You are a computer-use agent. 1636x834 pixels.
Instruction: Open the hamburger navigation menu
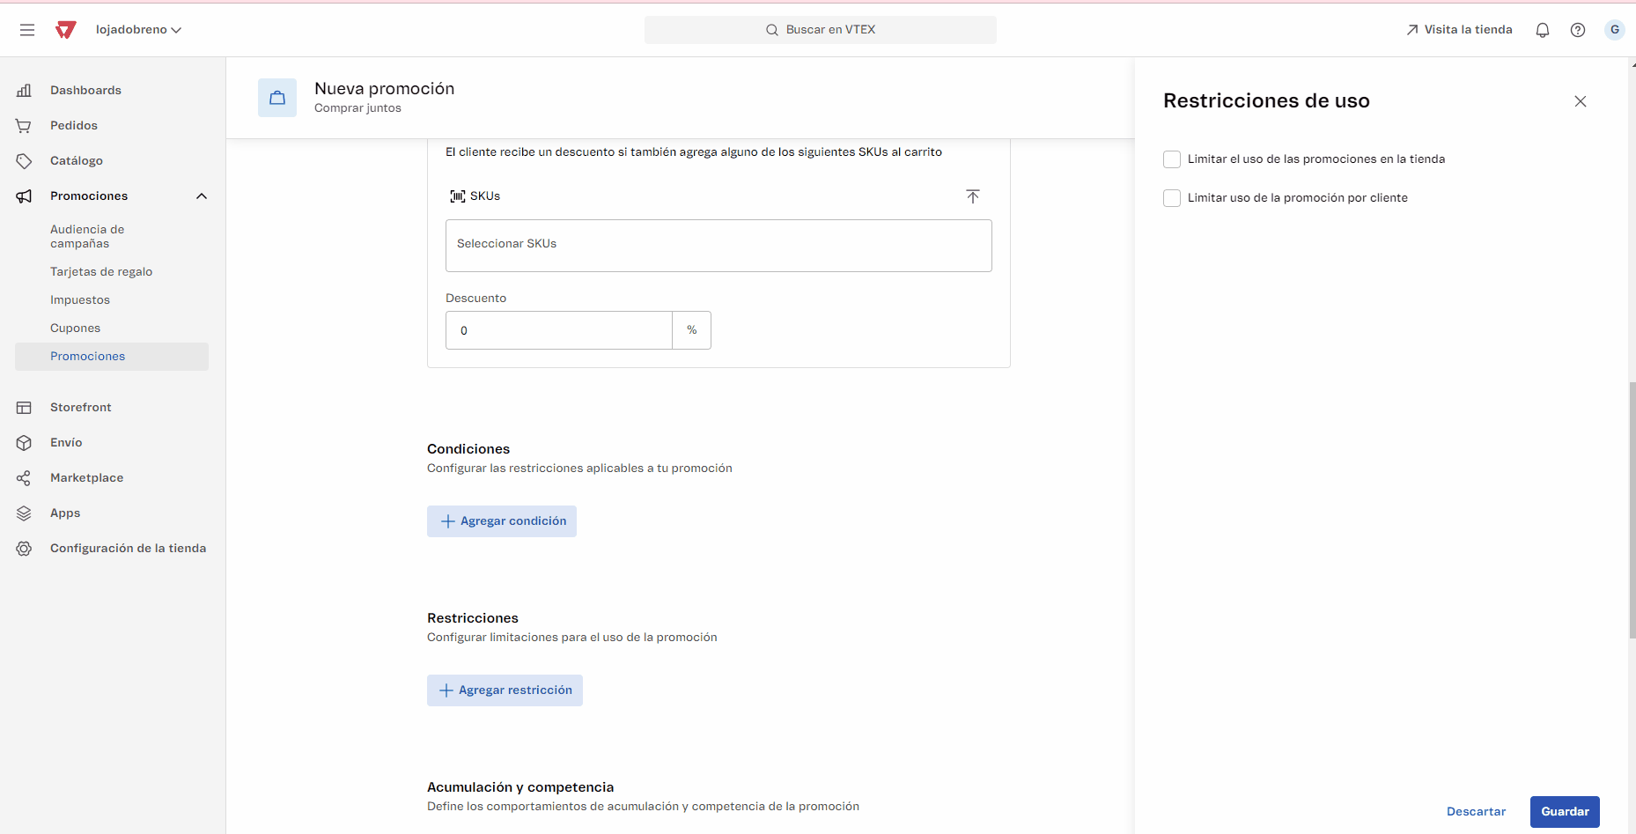tap(26, 29)
